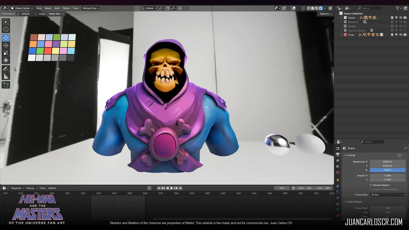Screen dimensions: 409x230
Task: Click the outliner Search field
Action: pyautogui.click(x=370, y=8)
